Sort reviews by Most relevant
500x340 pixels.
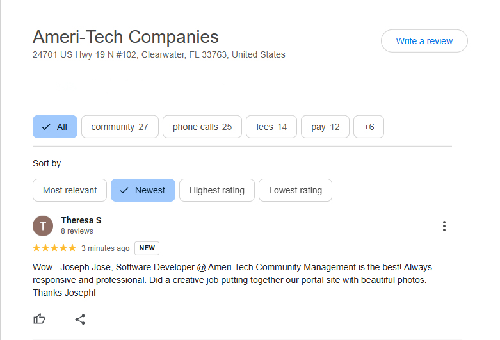click(x=70, y=190)
